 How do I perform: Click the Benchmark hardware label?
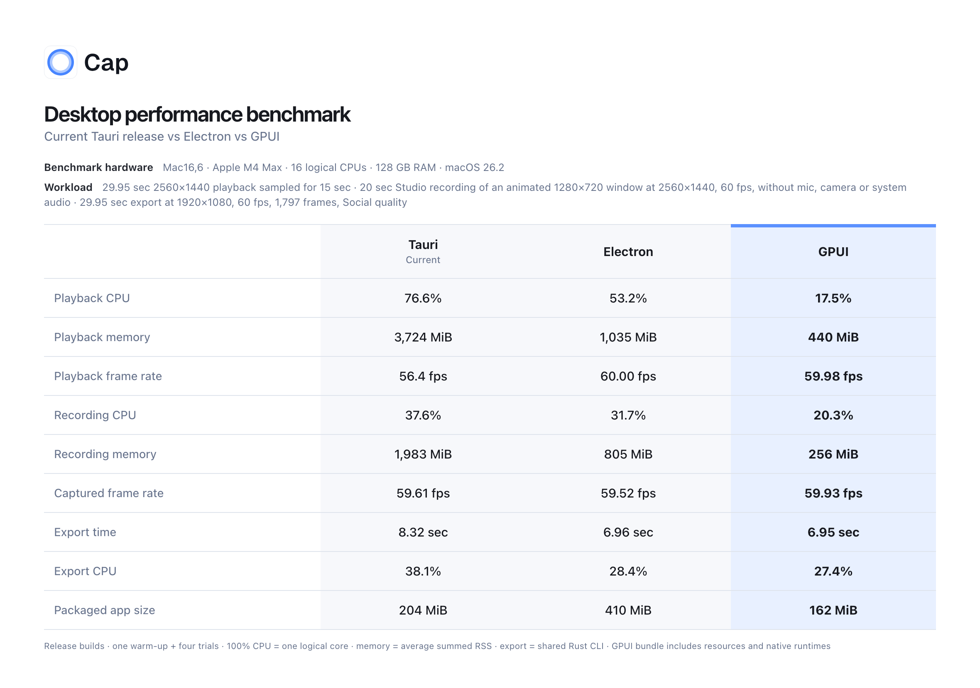point(98,167)
